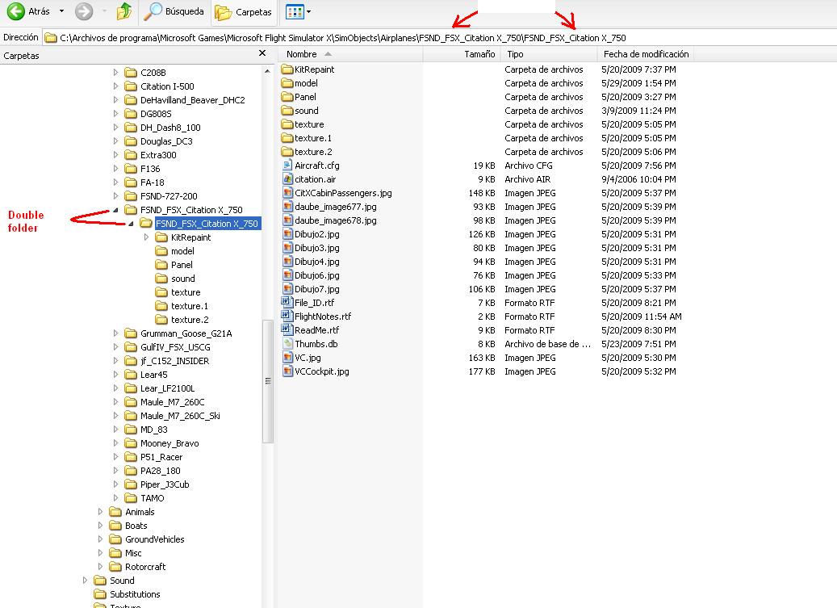Select VC.jpg image icon
Viewport: 837px width, 608px height.
(287, 358)
